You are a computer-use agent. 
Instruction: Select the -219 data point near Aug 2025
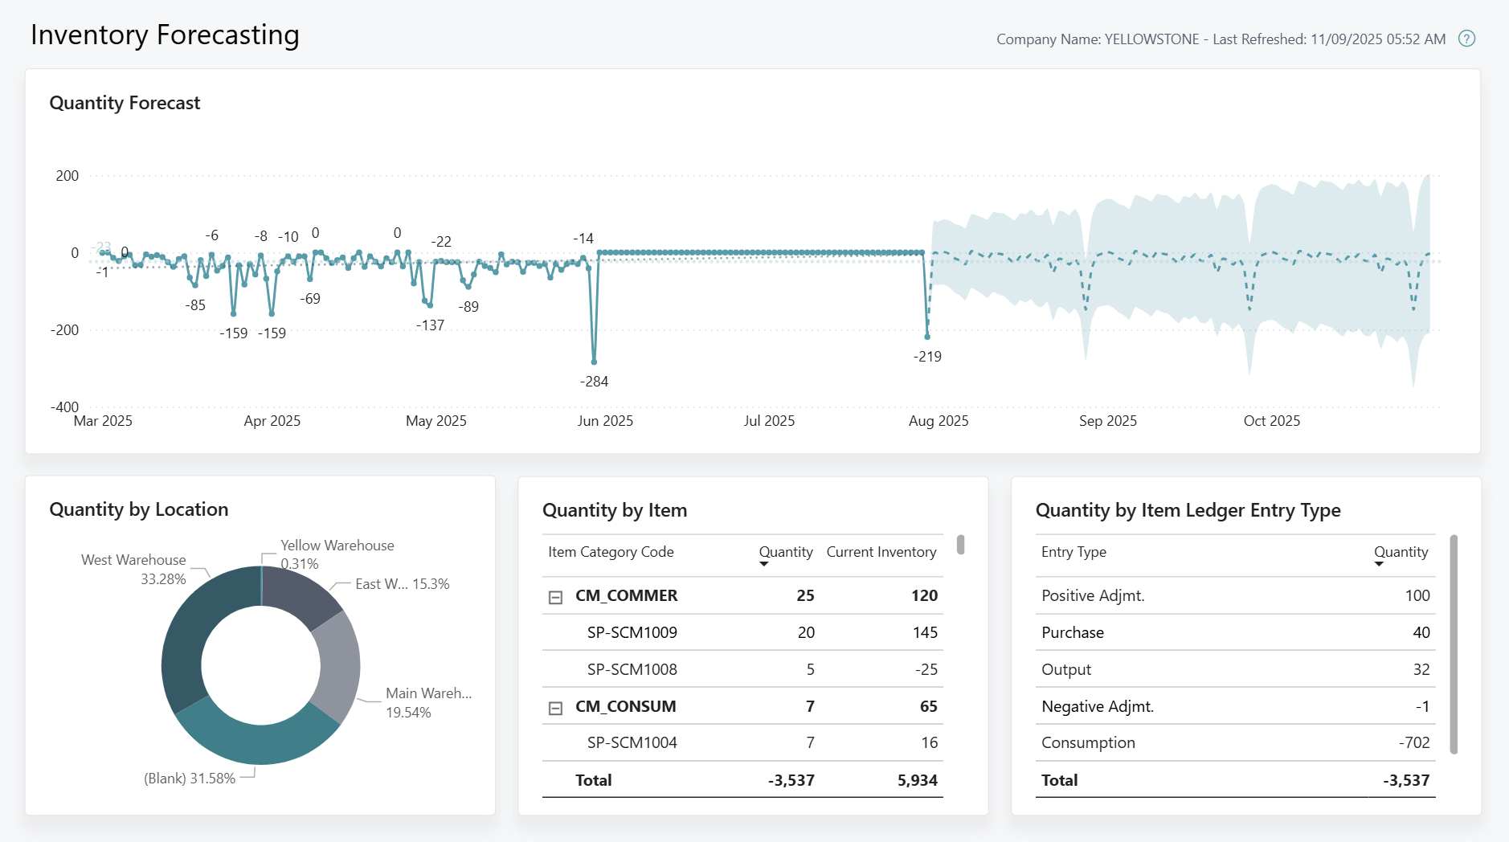tap(928, 338)
